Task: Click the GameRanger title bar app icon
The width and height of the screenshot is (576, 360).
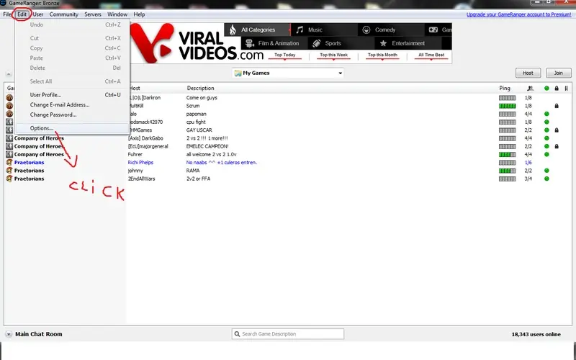Action: pyautogui.click(x=3, y=3)
